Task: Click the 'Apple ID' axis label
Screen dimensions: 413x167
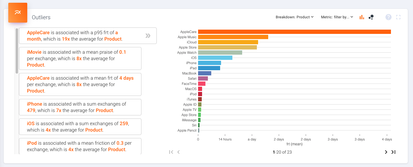Action: pyautogui.click(x=190, y=104)
